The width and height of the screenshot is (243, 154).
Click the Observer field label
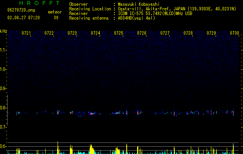tap(78, 4)
